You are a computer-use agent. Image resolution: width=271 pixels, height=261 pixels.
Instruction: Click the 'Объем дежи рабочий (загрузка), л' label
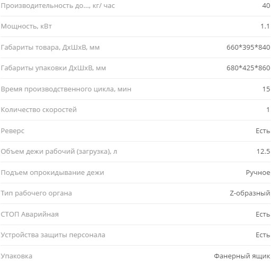coord(59,152)
